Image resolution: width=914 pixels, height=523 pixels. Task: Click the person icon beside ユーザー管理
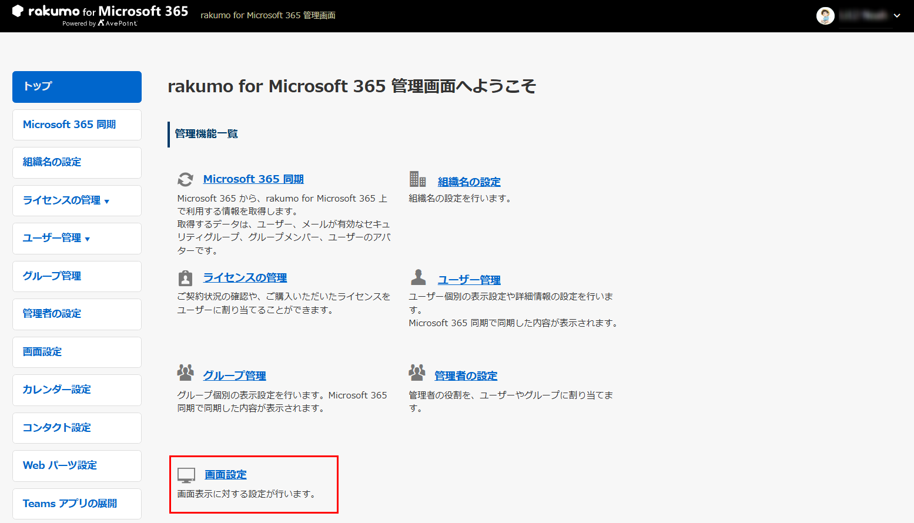coord(418,277)
